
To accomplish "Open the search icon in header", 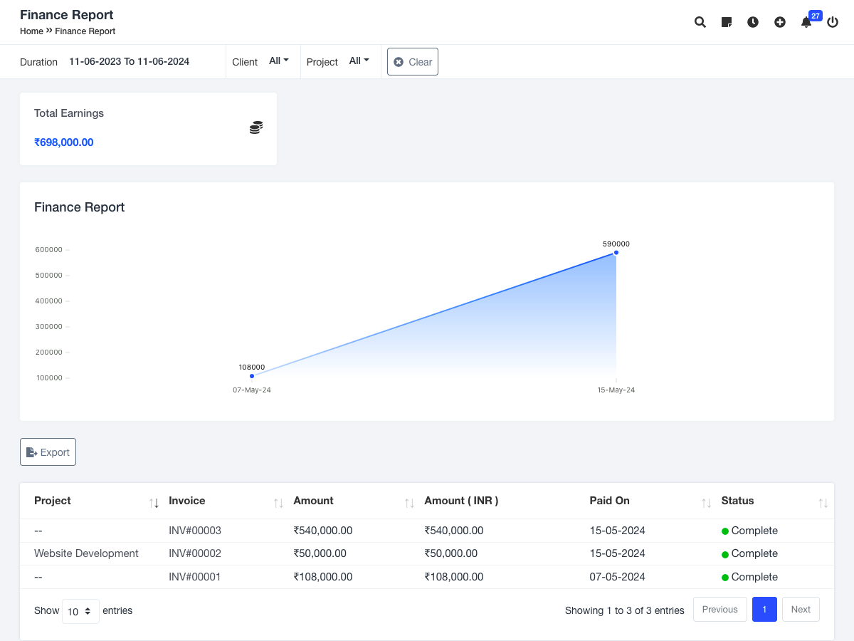I will (x=700, y=22).
